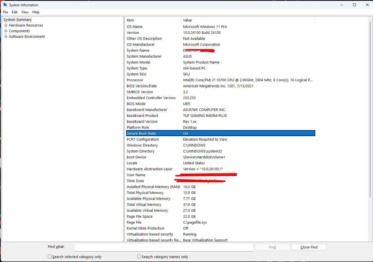
Task: Select the Installed Physical Memory (RAM) row
Action: coord(221,187)
